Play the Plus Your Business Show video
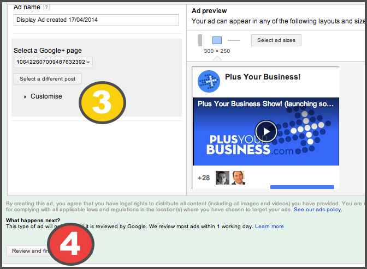Screen dimensions: 367x269 pyautogui.click(x=266, y=132)
